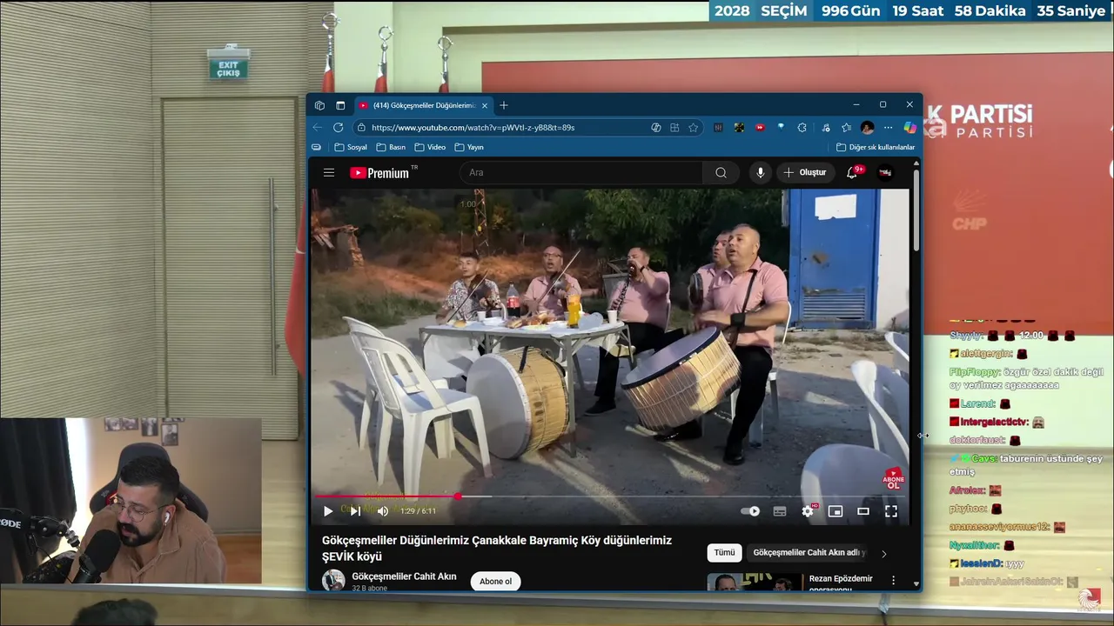Focus the YouTube 'Ara' search field
Screen dimensions: 1114x626
coord(581,172)
